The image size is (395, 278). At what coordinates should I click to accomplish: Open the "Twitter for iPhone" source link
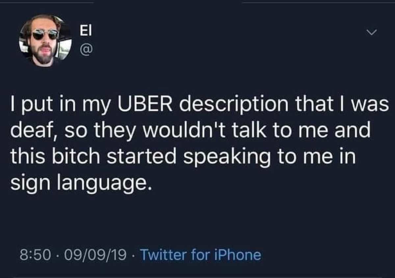pos(200,255)
